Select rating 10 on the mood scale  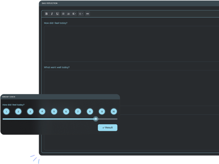point(114,111)
